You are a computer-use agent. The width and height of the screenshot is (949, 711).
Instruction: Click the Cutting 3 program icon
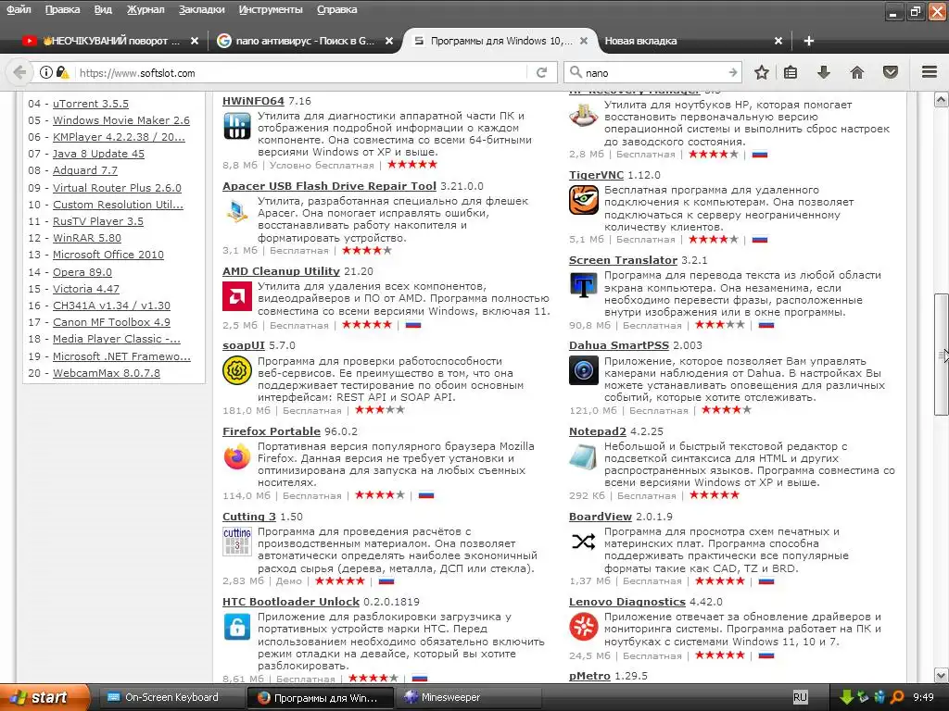[236, 541]
